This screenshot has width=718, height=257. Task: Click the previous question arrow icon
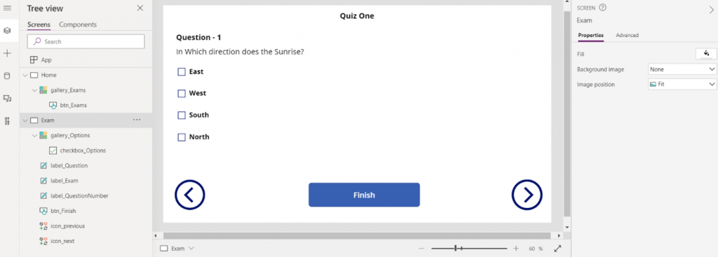coord(189,195)
